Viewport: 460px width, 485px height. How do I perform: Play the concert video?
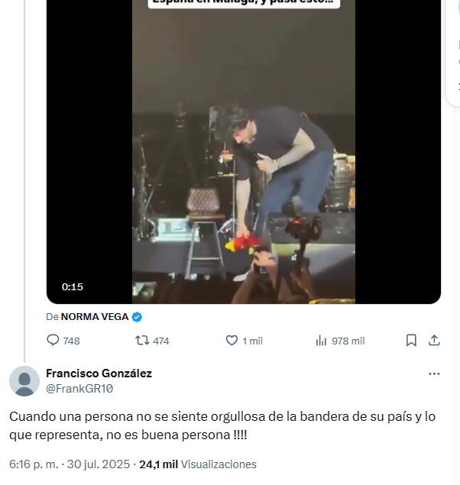pyautogui.click(x=244, y=153)
